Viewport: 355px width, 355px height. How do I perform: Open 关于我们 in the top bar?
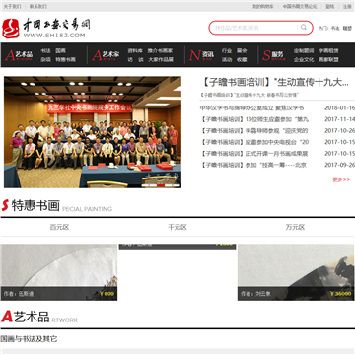12,6
